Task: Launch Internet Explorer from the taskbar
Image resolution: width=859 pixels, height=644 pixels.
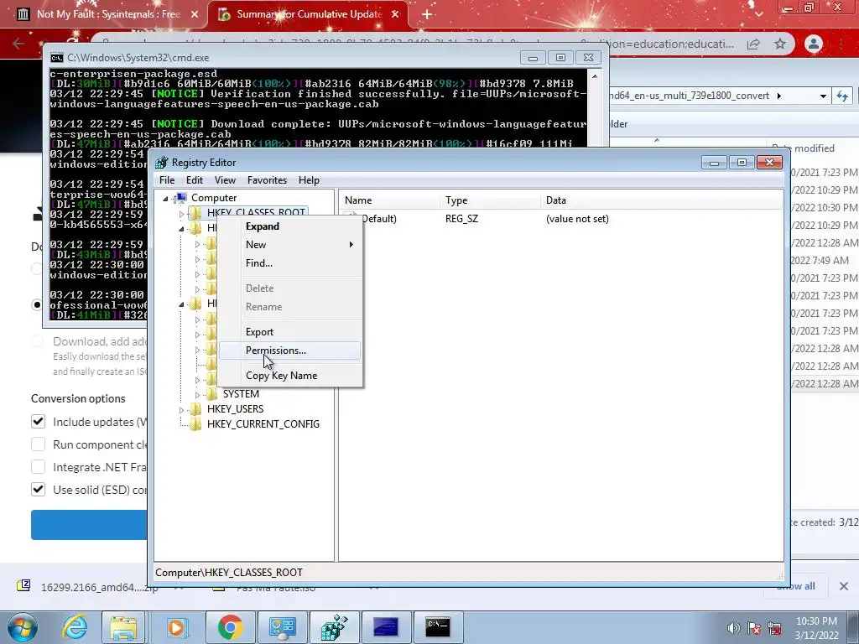Action: (75, 627)
